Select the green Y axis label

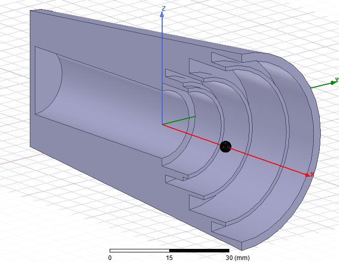tap(337, 80)
